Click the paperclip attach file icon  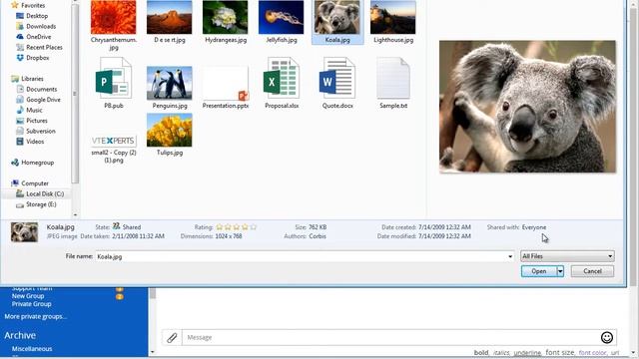point(172,337)
